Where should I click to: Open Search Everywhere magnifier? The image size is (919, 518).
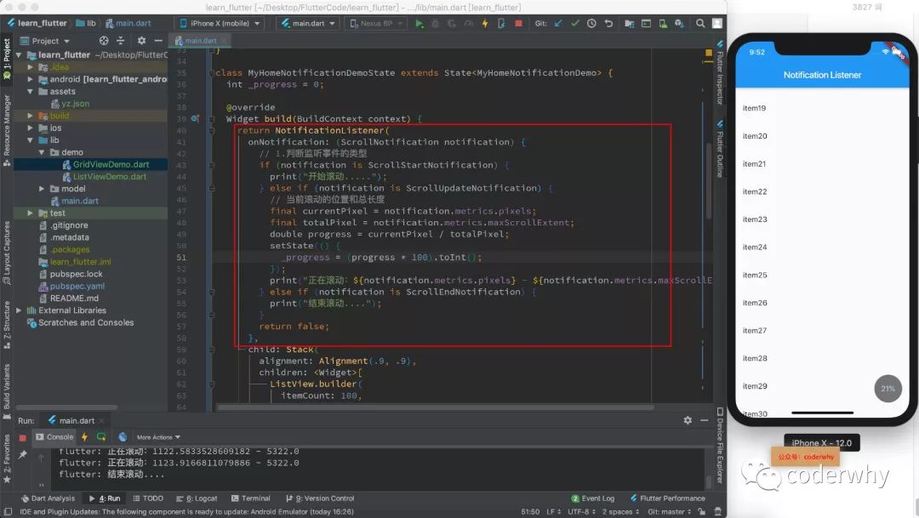pos(699,24)
